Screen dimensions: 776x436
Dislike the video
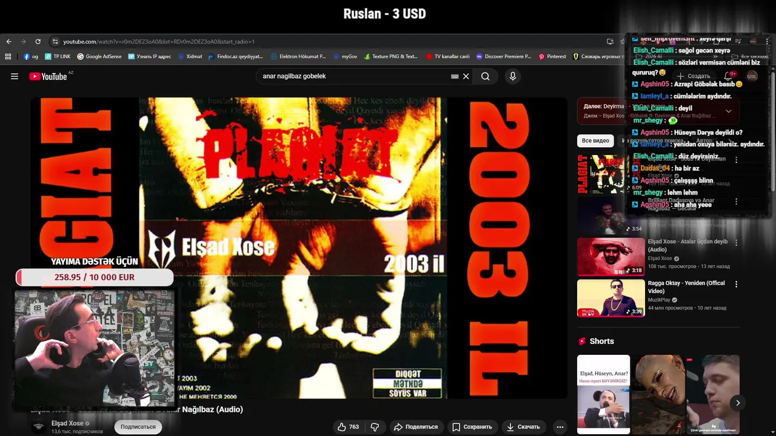[375, 427]
